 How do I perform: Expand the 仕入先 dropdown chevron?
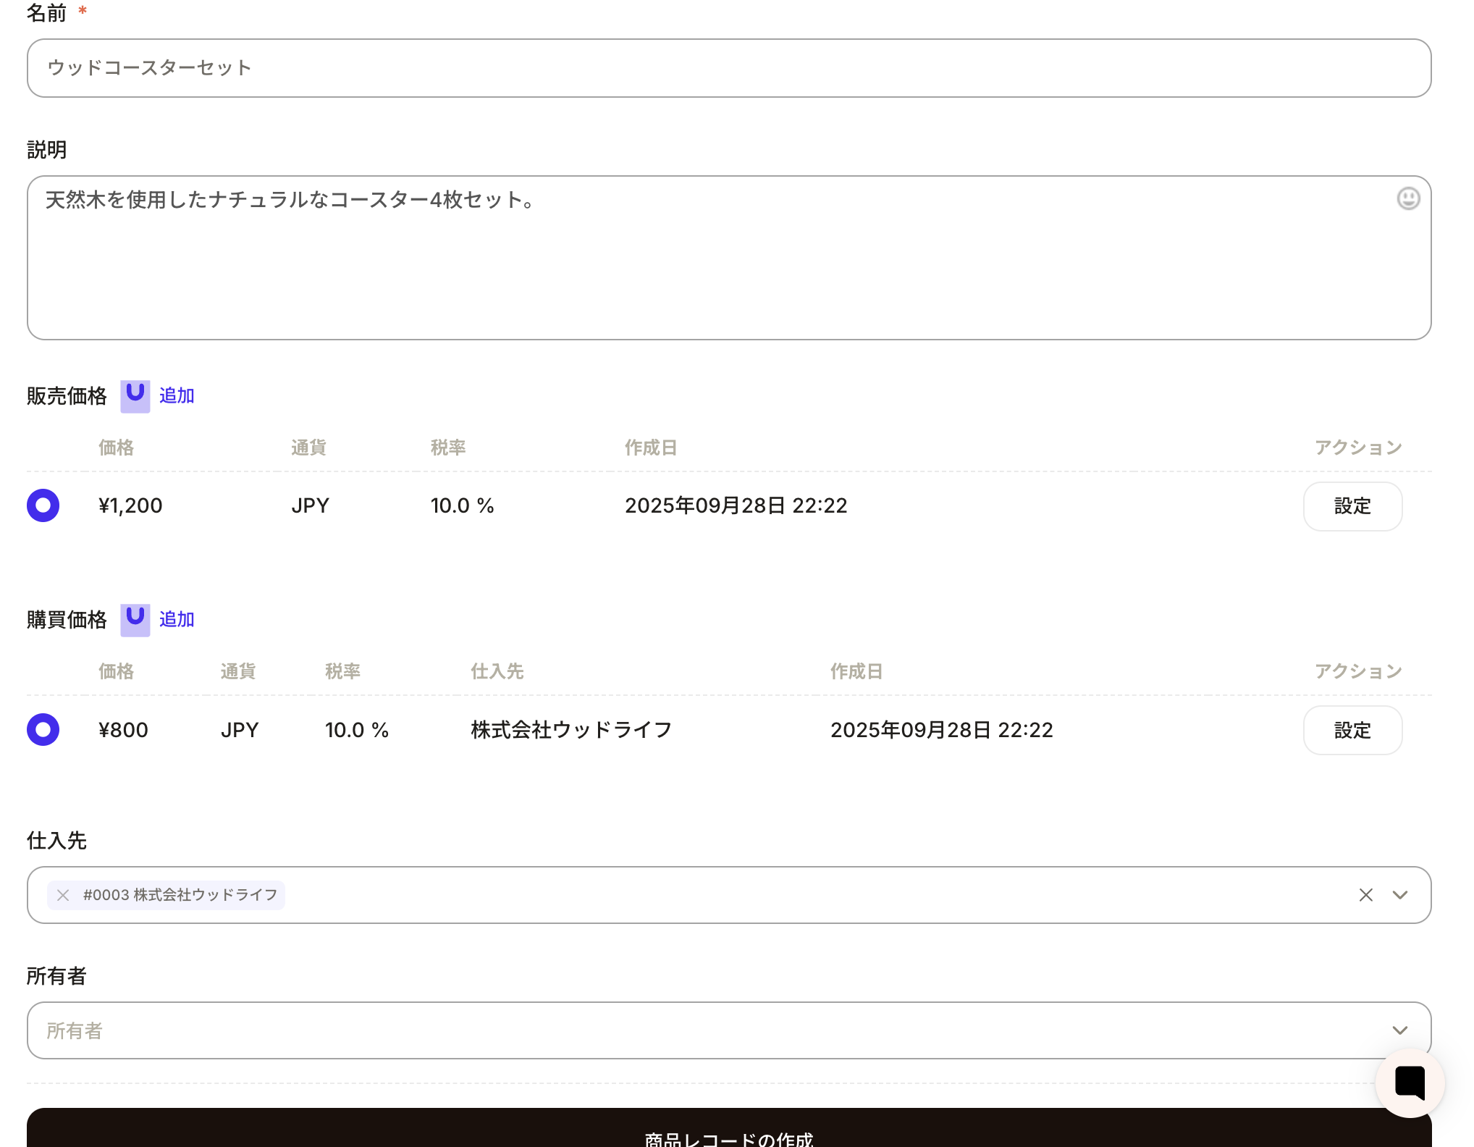point(1399,895)
